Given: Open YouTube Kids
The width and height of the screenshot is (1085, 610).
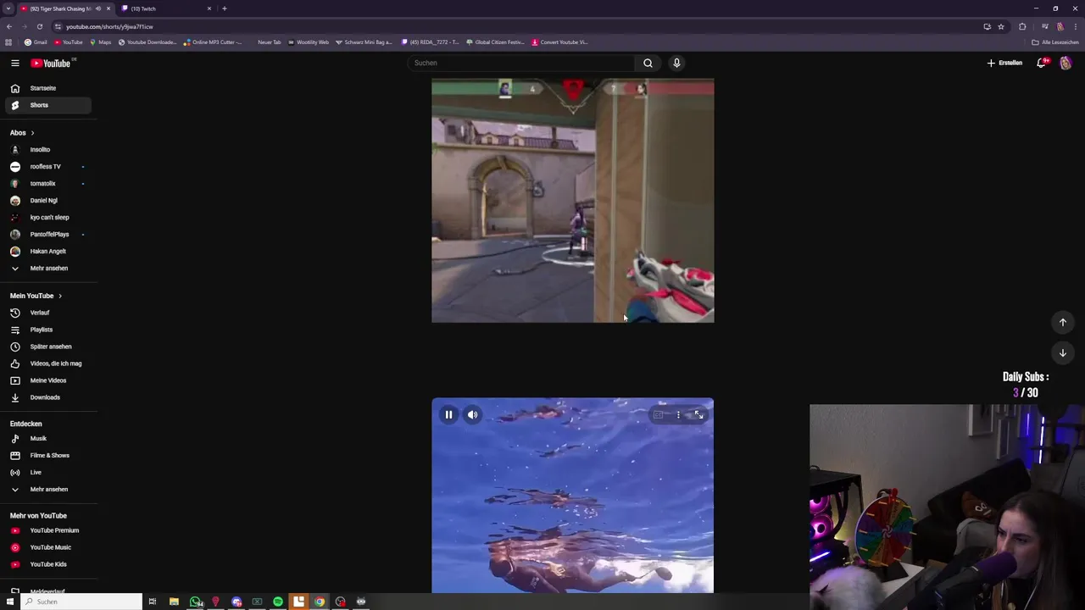Looking at the screenshot, I should 48,564.
